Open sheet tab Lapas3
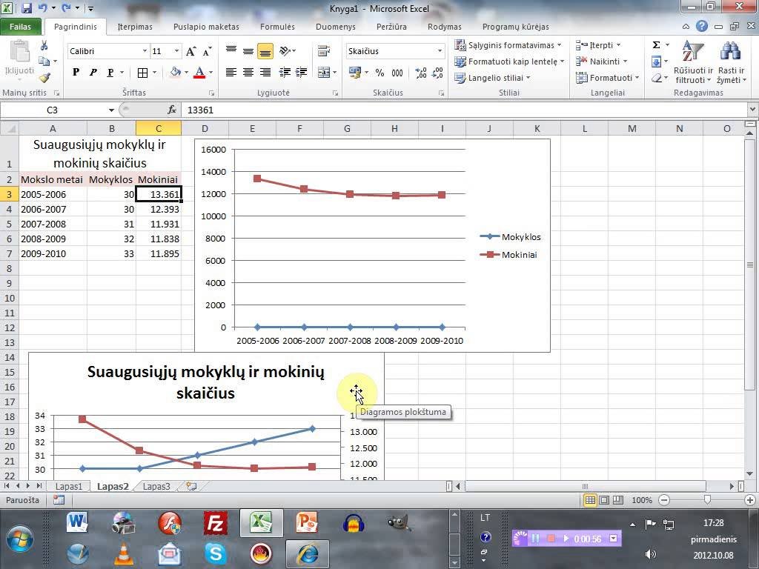This screenshot has height=569, width=759. click(x=156, y=486)
